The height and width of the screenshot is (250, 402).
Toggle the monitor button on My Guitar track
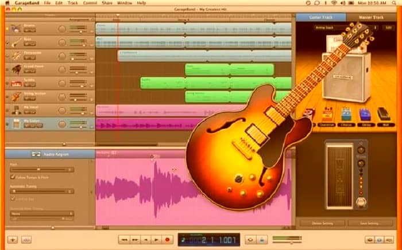(x=40, y=126)
